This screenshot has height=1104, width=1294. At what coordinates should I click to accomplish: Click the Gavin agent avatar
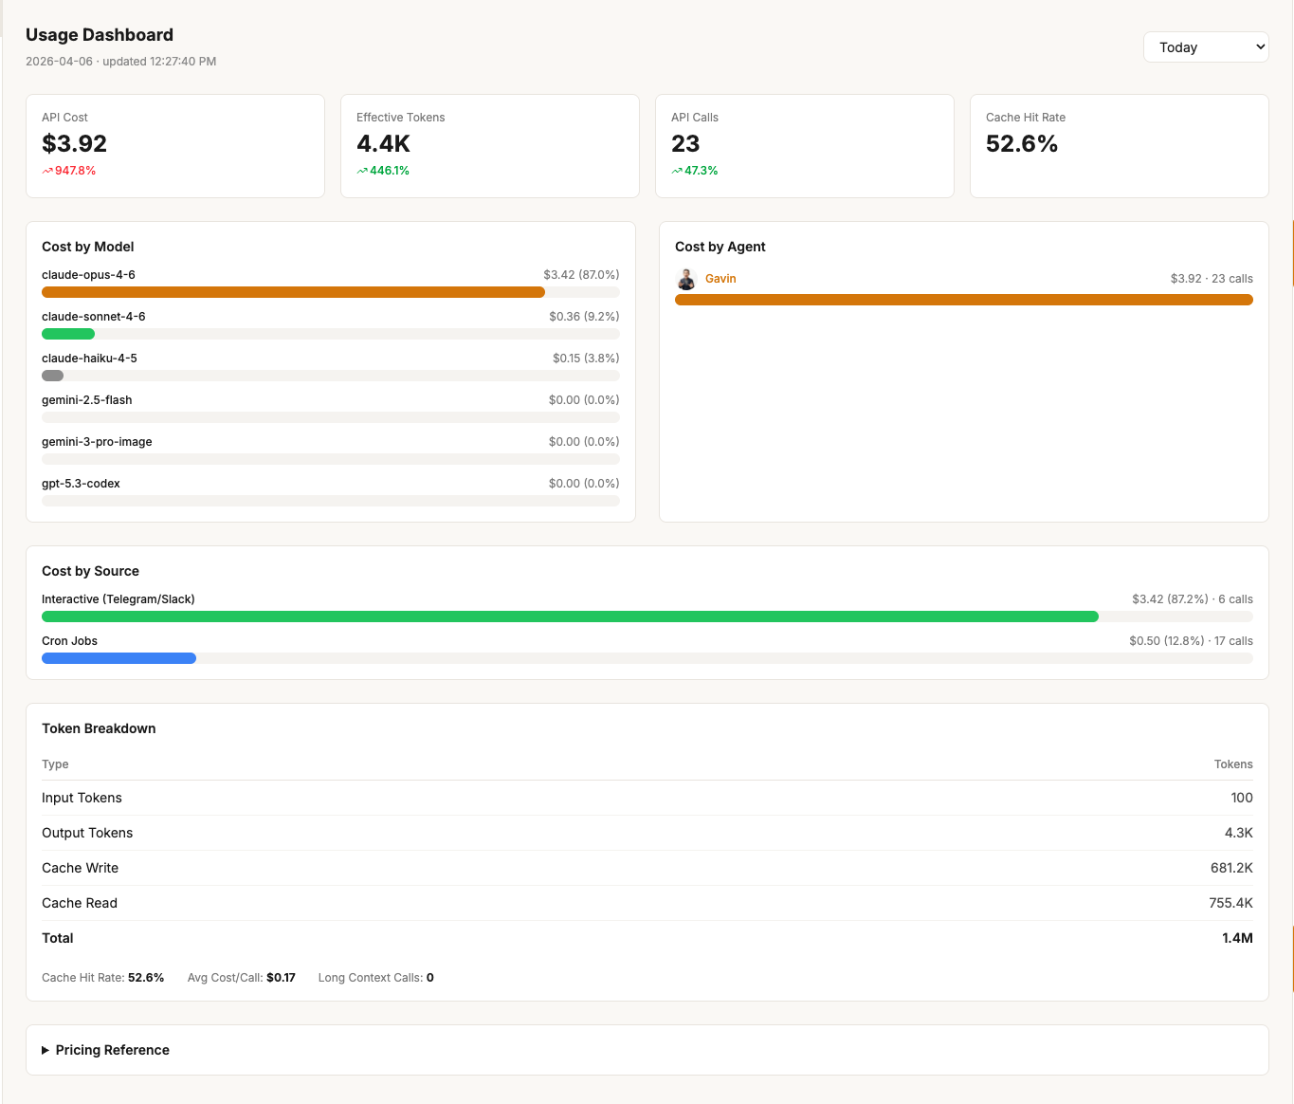[686, 279]
